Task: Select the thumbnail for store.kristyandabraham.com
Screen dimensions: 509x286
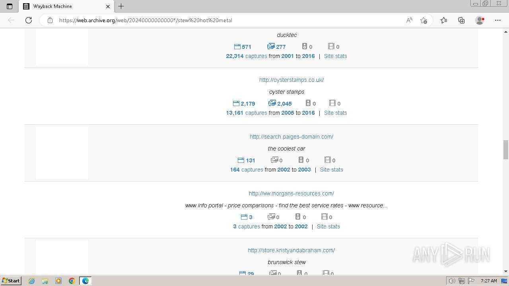Action: click(x=62, y=257)
